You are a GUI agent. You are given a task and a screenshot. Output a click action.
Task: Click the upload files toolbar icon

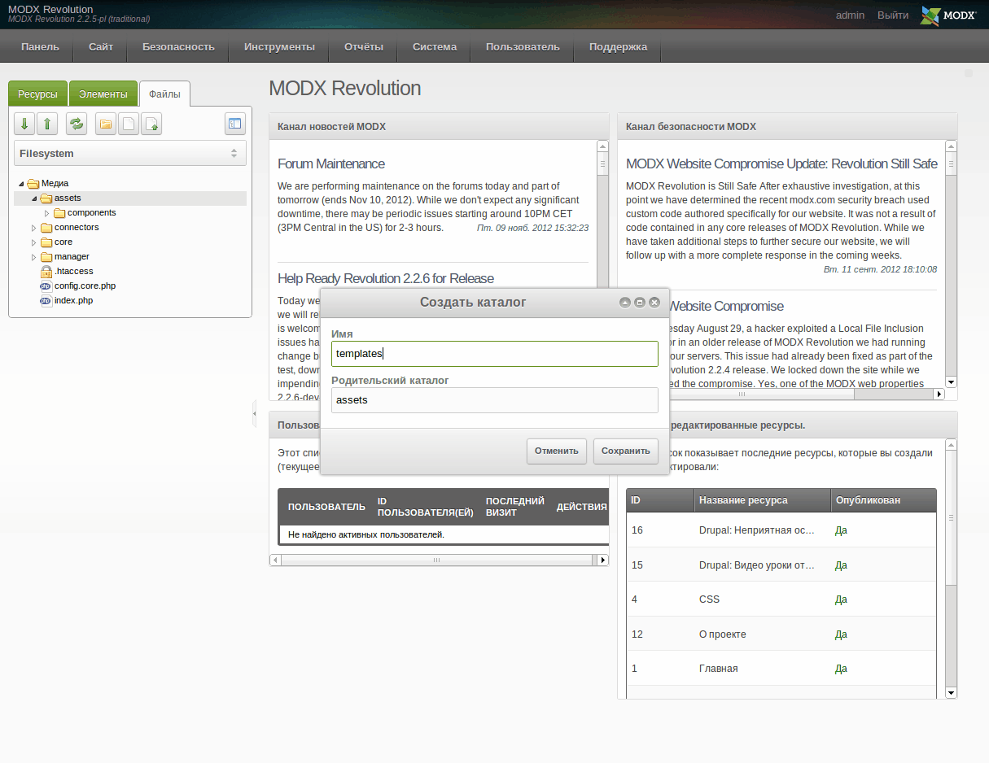pos(151,124)
